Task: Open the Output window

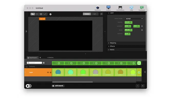Action: (x=108, y=8)
